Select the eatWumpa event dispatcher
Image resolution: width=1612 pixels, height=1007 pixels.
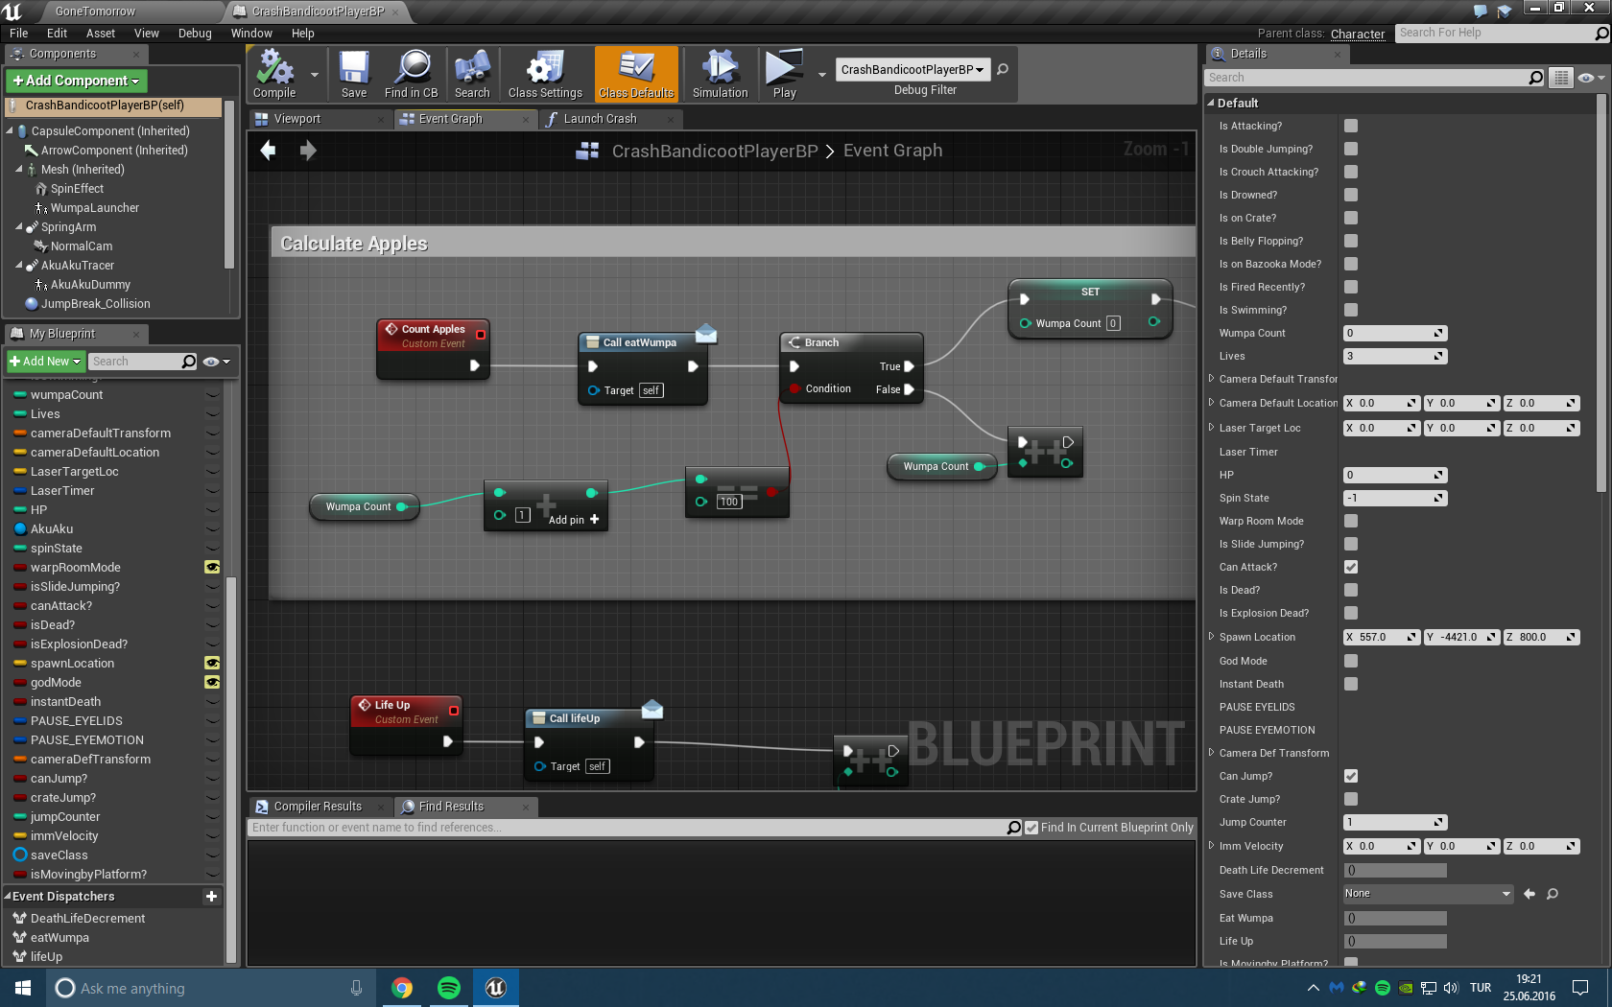click(59, 938)
